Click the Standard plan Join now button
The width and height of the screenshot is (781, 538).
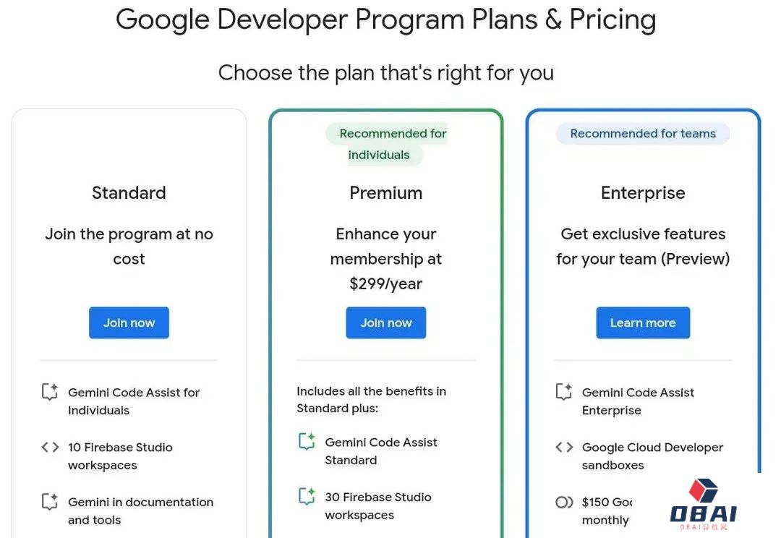click(x=129, y=323)
